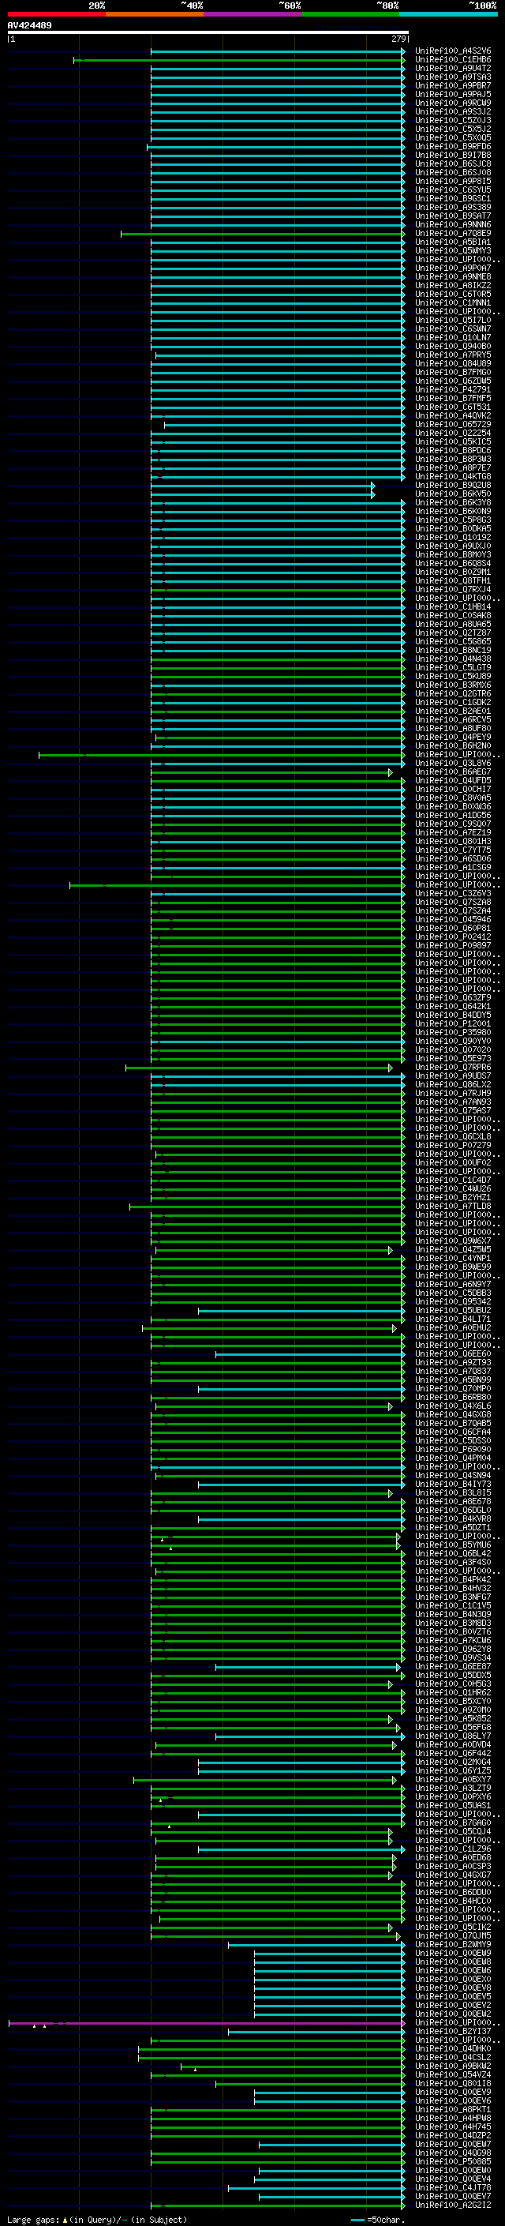Select the UniRef100_B4DDY5 label

pos(453,1015)
